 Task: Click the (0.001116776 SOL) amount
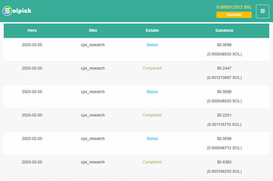point(224,125)
